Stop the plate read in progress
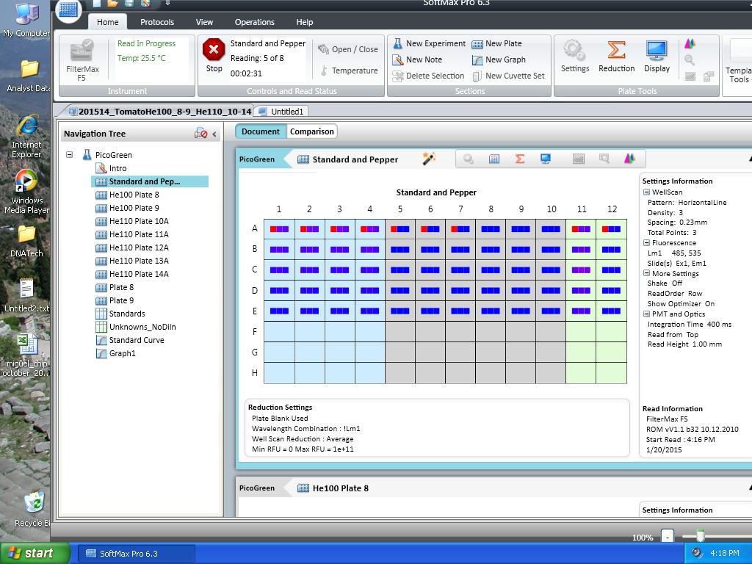The height and width of the screenshot is (564, 752). 214,55
